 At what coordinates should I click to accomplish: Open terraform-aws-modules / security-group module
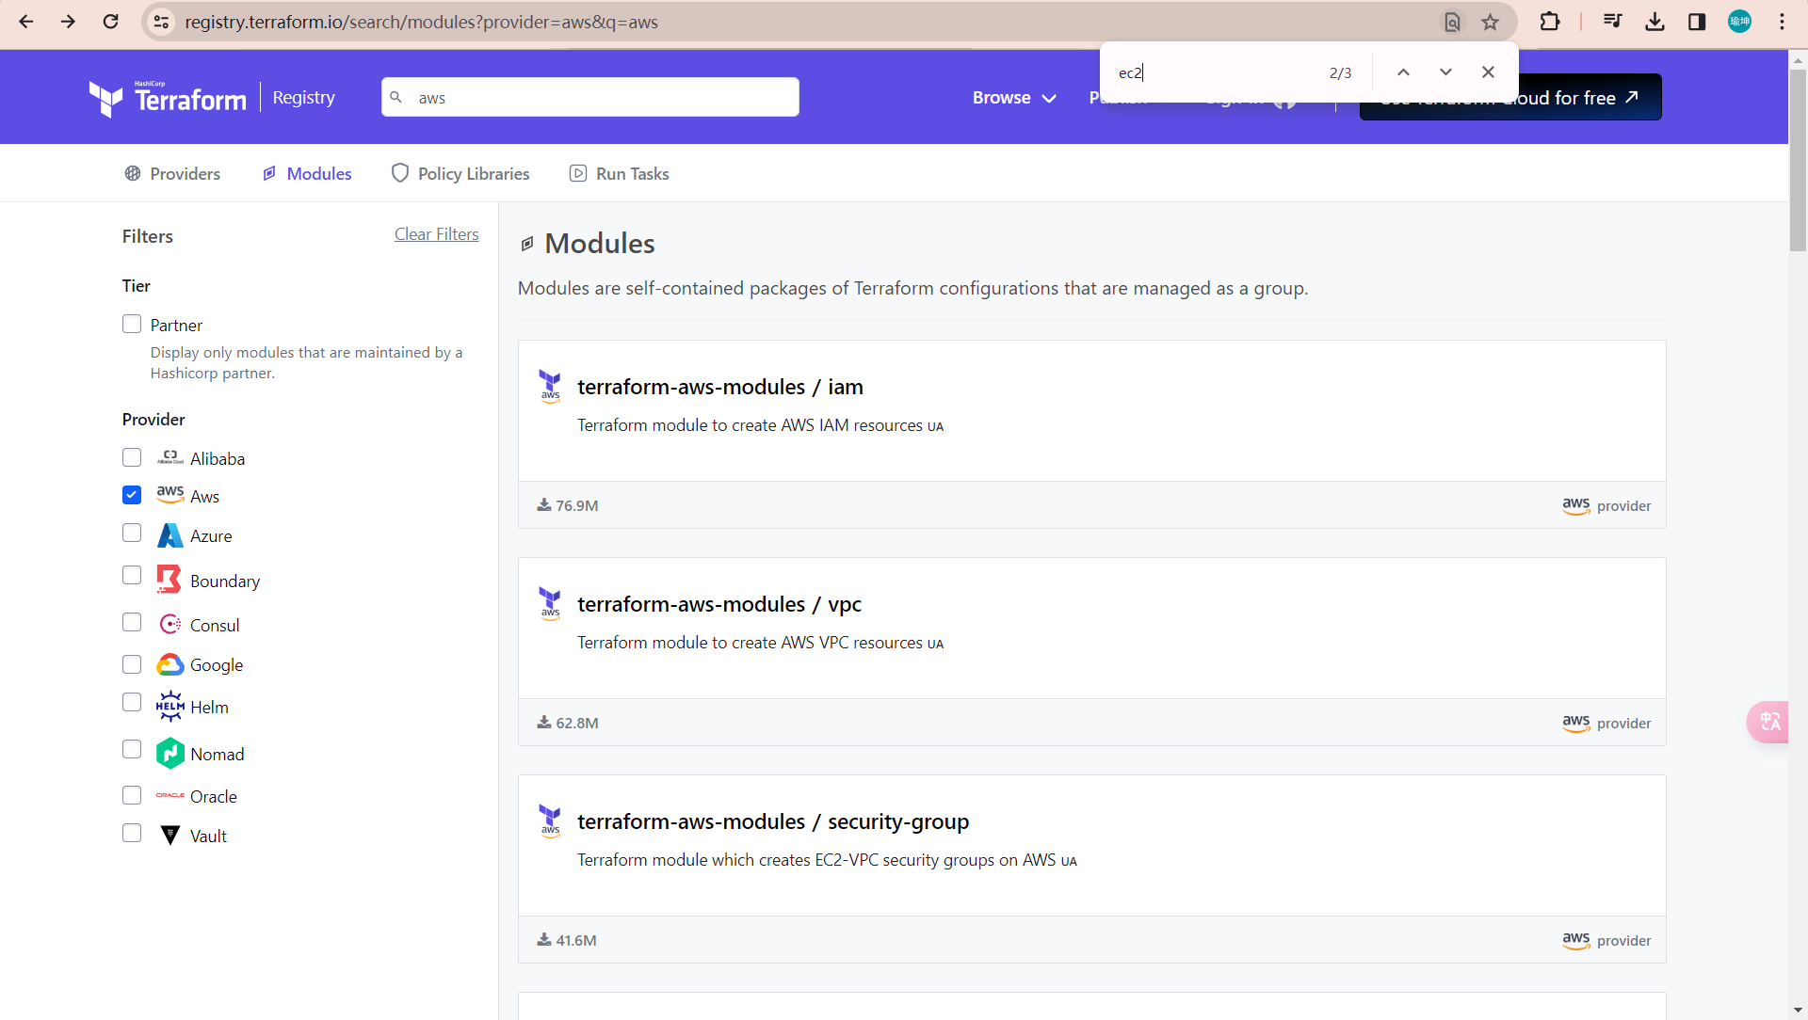coord(773,821)
